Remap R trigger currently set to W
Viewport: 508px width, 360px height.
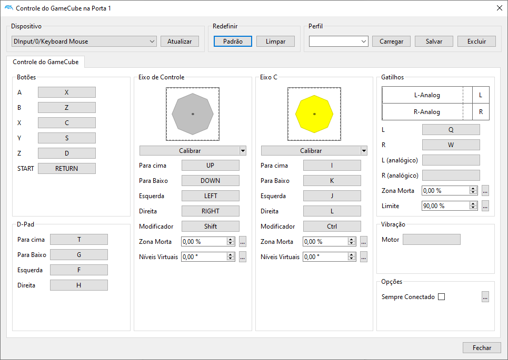451,145
